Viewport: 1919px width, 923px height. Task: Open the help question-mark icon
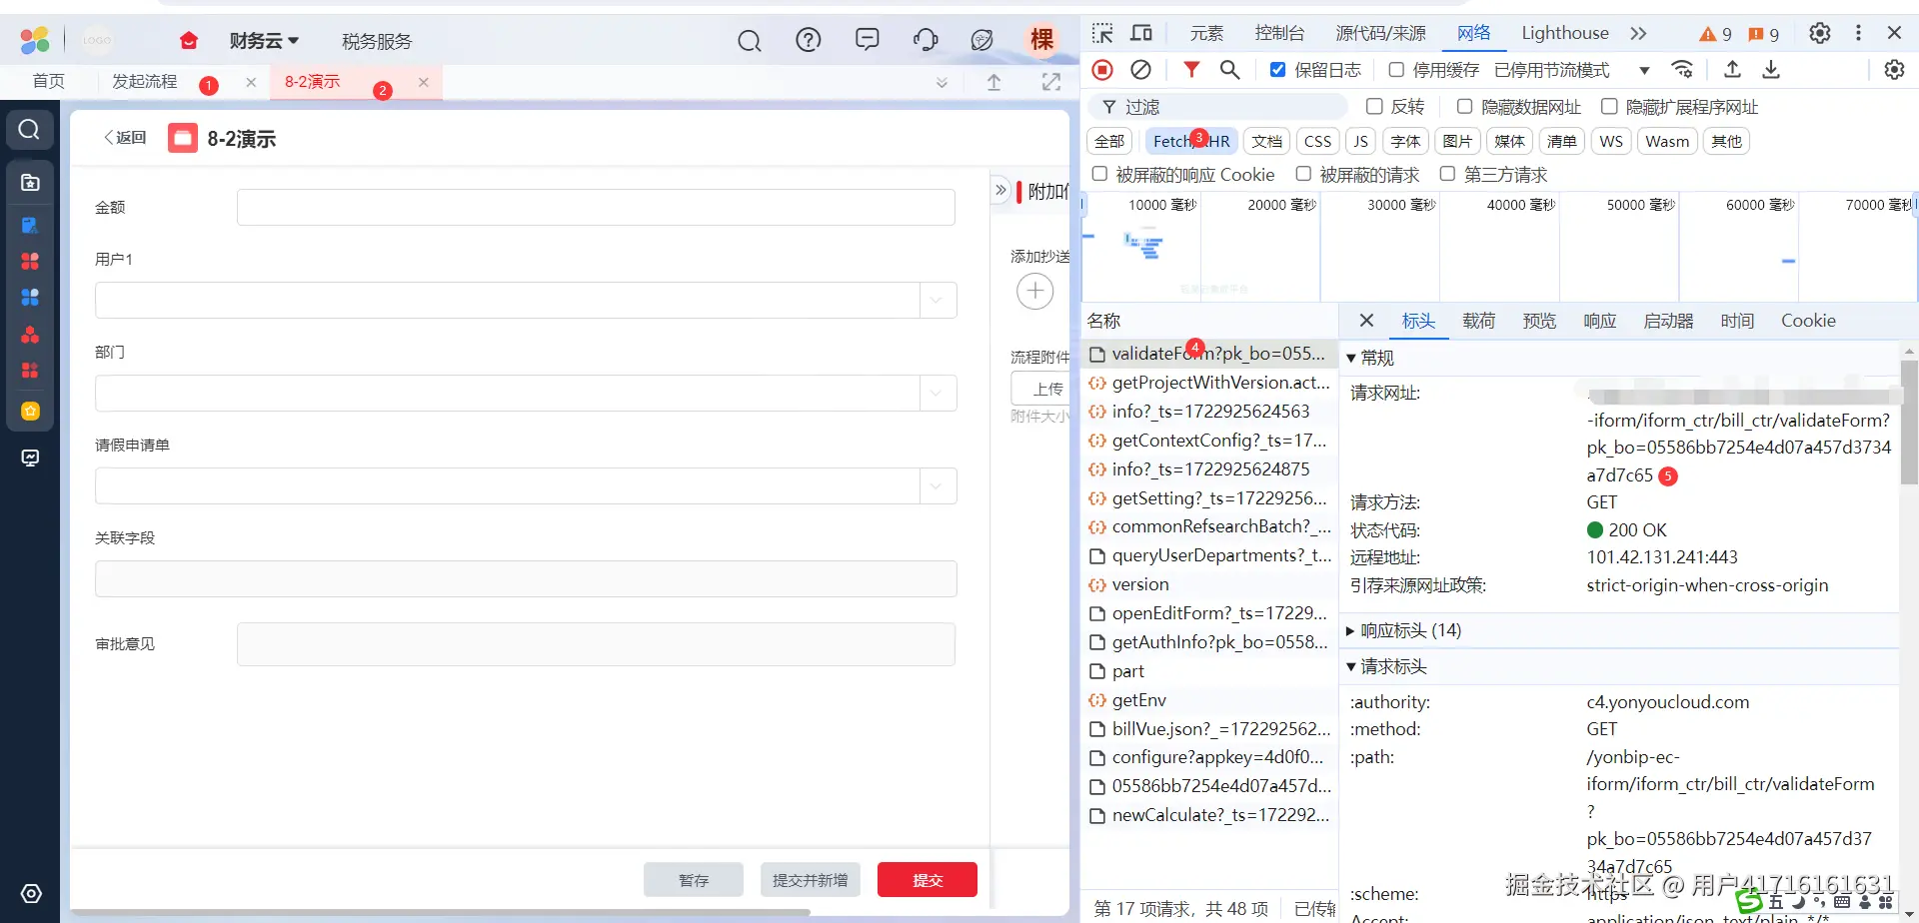[808, 40]
